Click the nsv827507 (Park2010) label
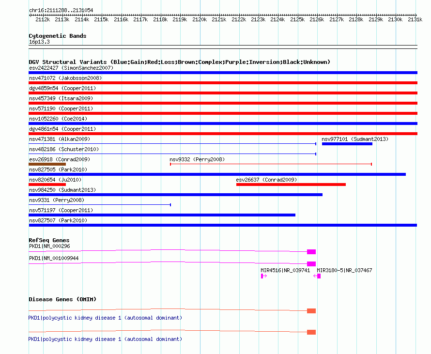 pyautogui.click(x=58, y=220)
